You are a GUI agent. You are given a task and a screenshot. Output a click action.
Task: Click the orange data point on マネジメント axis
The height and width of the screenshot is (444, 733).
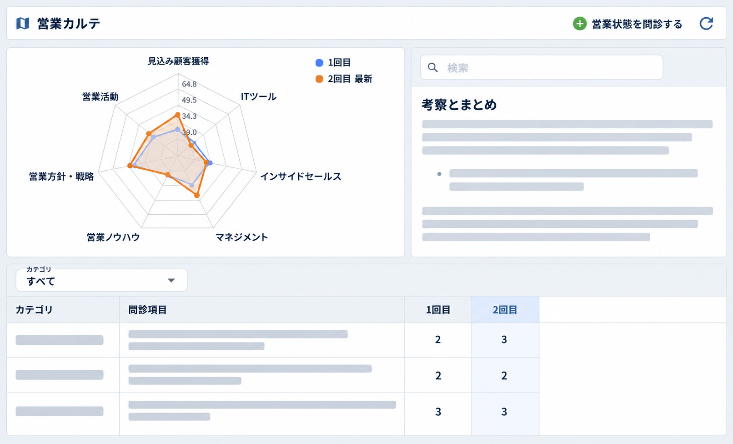point(197,195)
